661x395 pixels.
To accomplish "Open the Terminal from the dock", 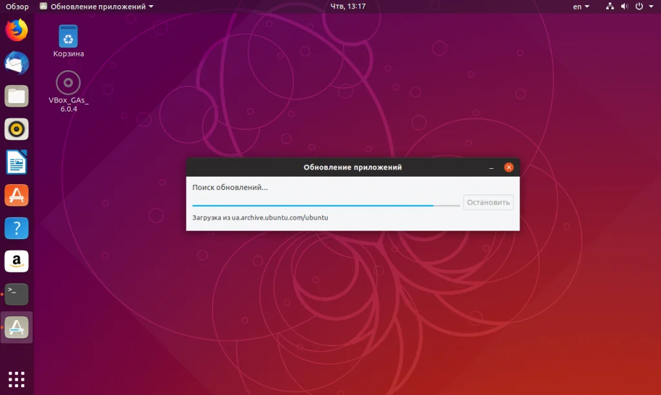I will [16, 294].
